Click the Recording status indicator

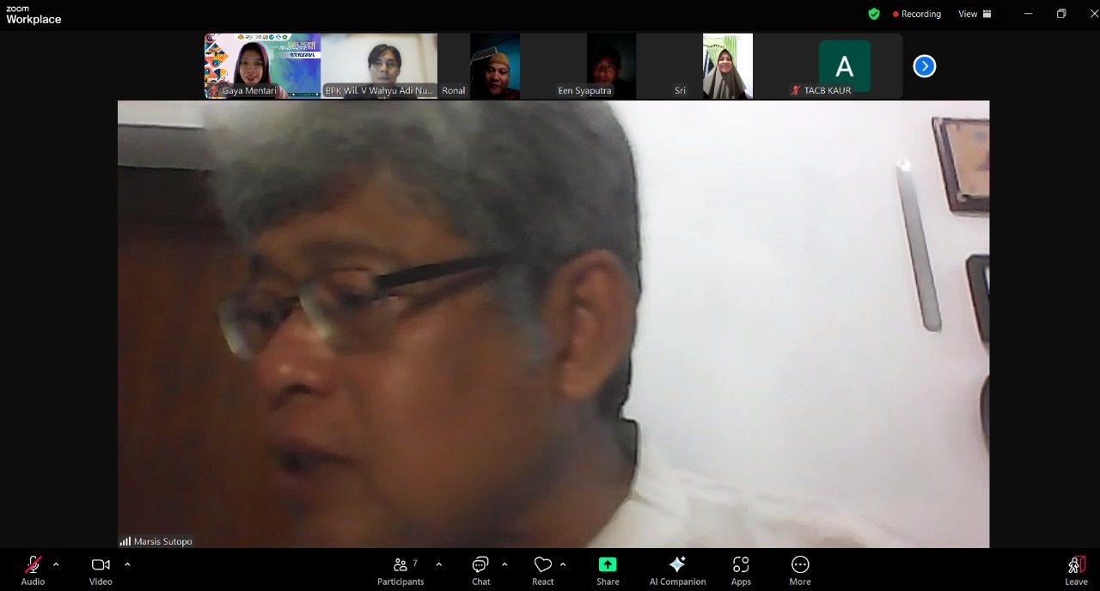click(917, 14)
